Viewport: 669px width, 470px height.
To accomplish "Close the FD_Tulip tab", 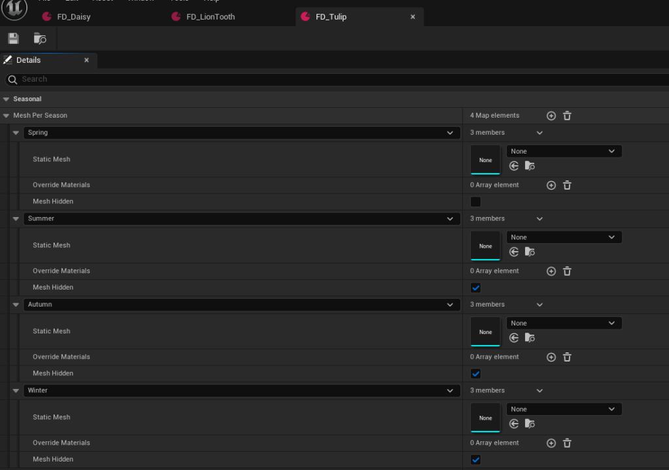I will pos(413,17).
